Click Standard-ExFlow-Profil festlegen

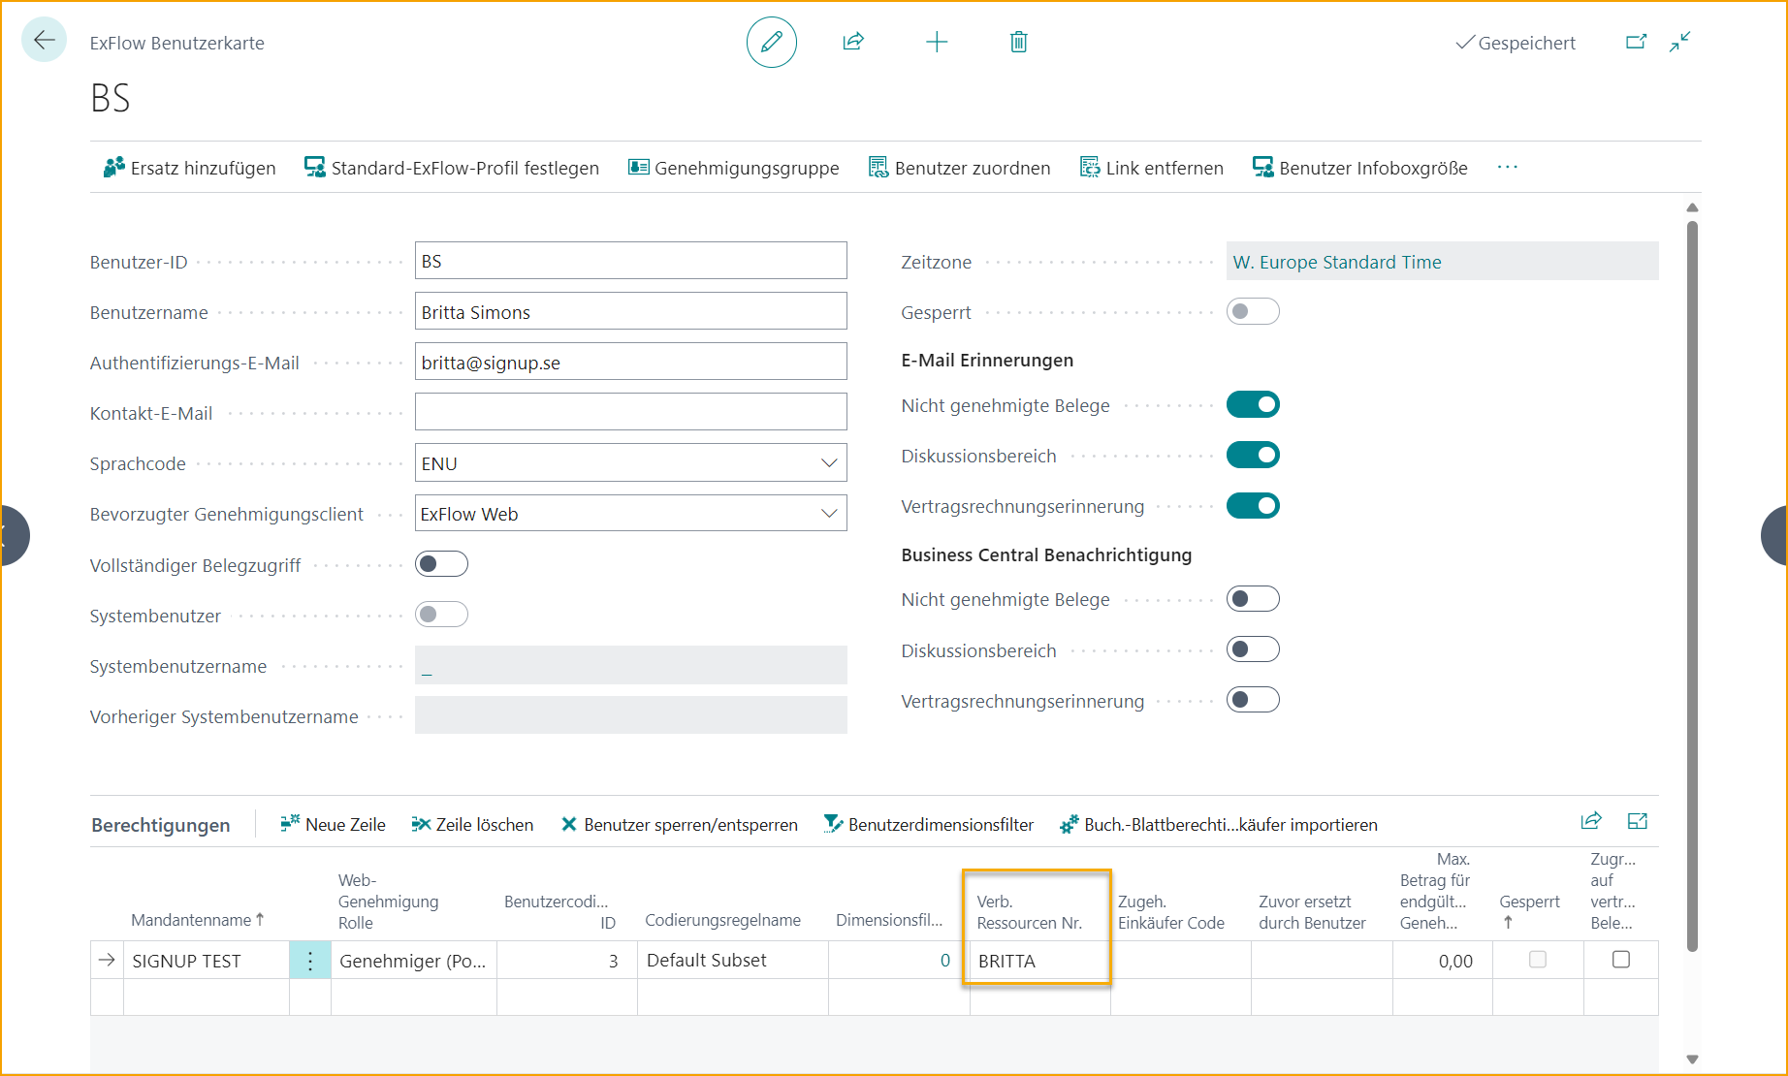[452, 168]
